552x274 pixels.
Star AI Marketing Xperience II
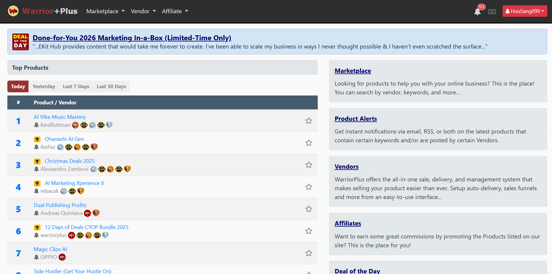(x=309, y=187)
